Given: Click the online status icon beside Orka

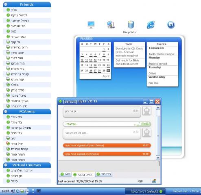Looking at the screenshot, I should pos(8,84).
